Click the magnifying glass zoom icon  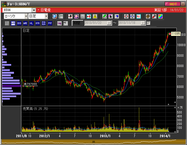(x=55, y=16)
